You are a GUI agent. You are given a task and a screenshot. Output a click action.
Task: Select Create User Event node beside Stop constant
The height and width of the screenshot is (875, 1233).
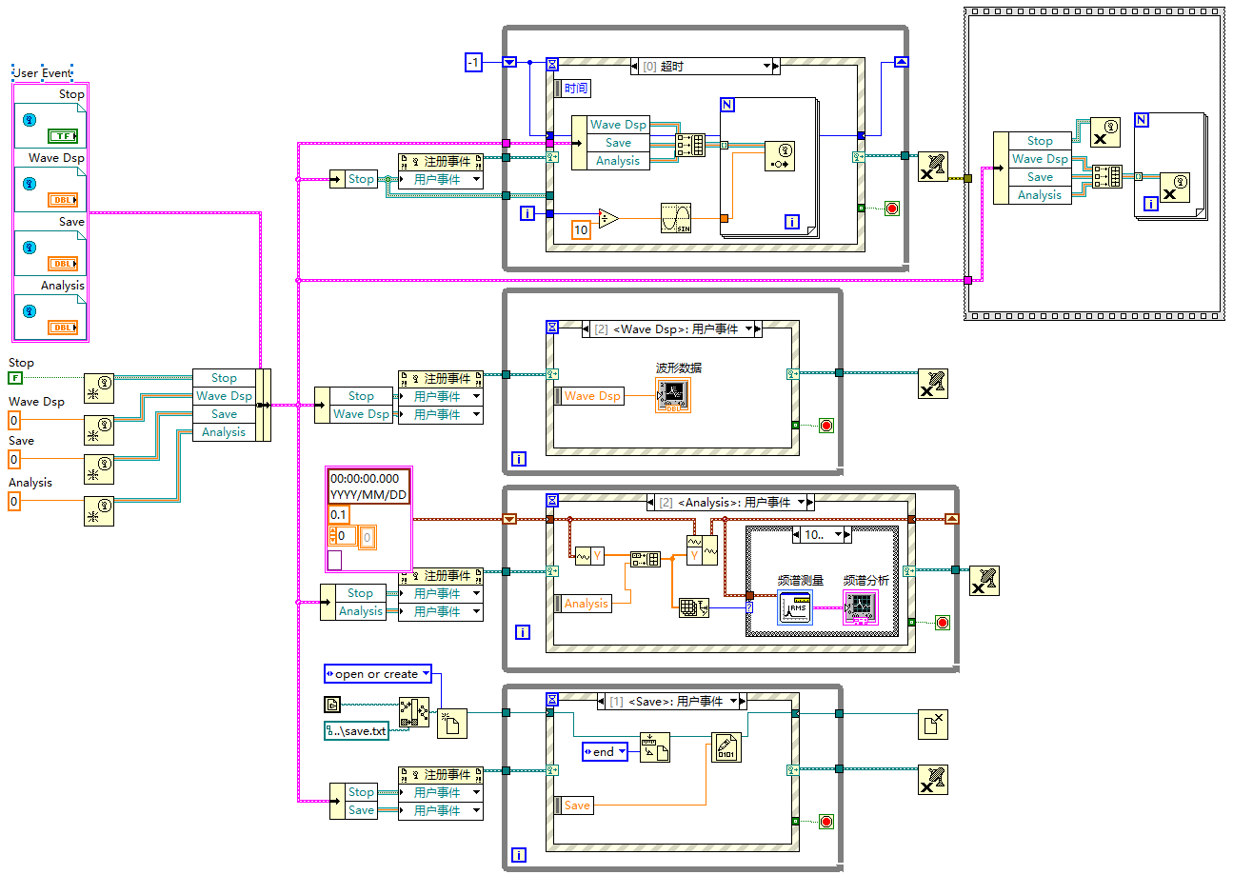click(x=98, y=388)
